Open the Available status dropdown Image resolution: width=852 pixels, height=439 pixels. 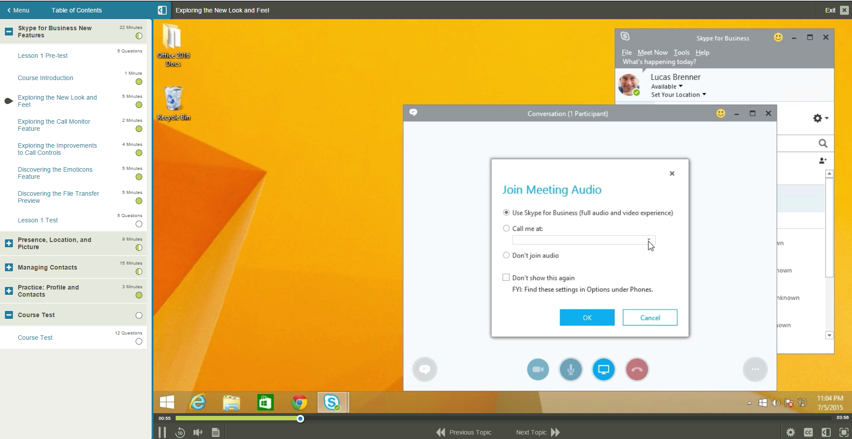click(667, 87)
